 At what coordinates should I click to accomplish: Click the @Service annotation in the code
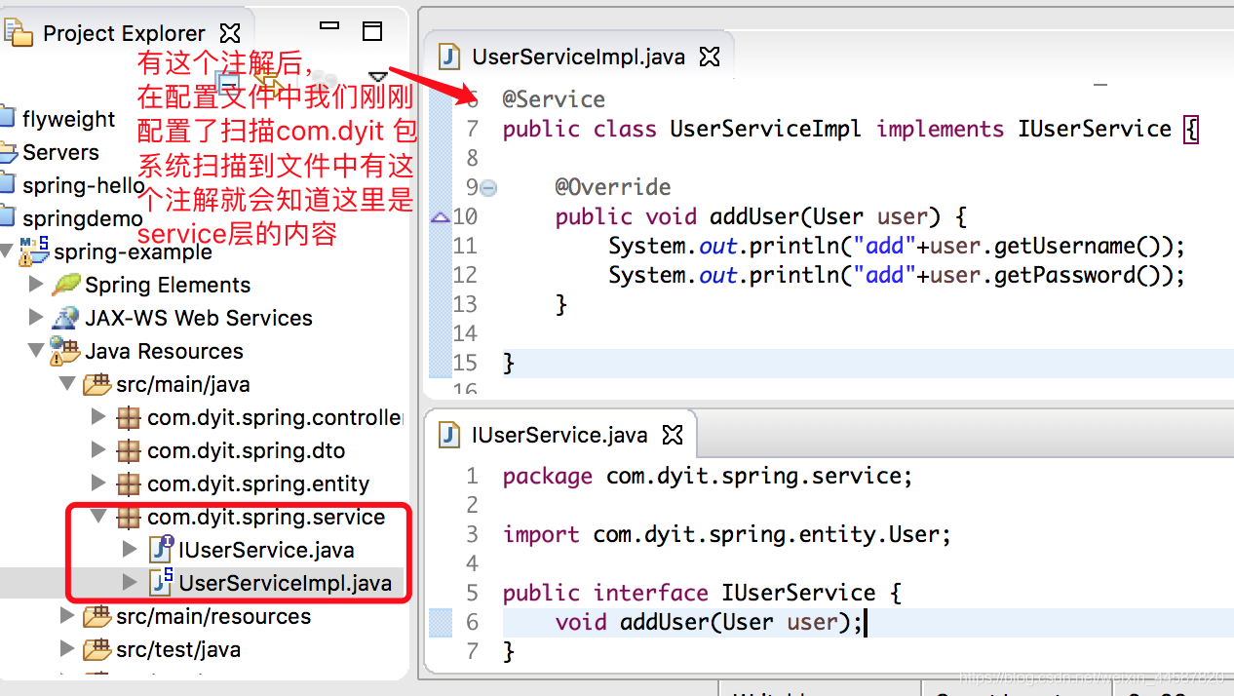[x=554, y=99]
